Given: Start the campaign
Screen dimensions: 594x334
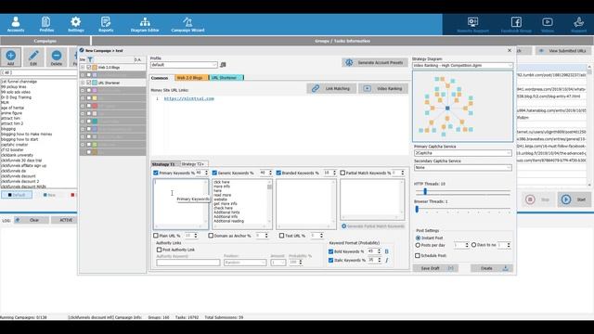Looking at the screenshot, I should point(574,199).
